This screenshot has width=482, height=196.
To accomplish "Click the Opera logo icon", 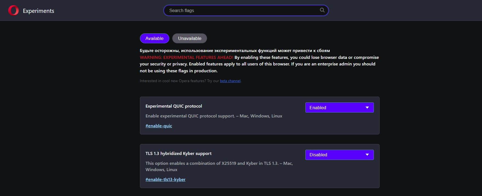I will coord(13,10).
